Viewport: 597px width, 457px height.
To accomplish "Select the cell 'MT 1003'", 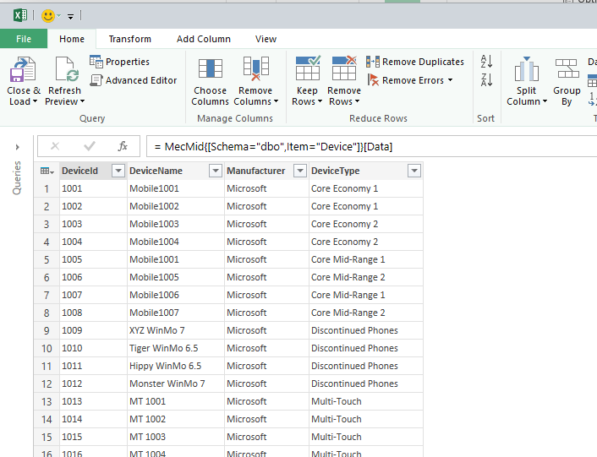I will (176, 437).
